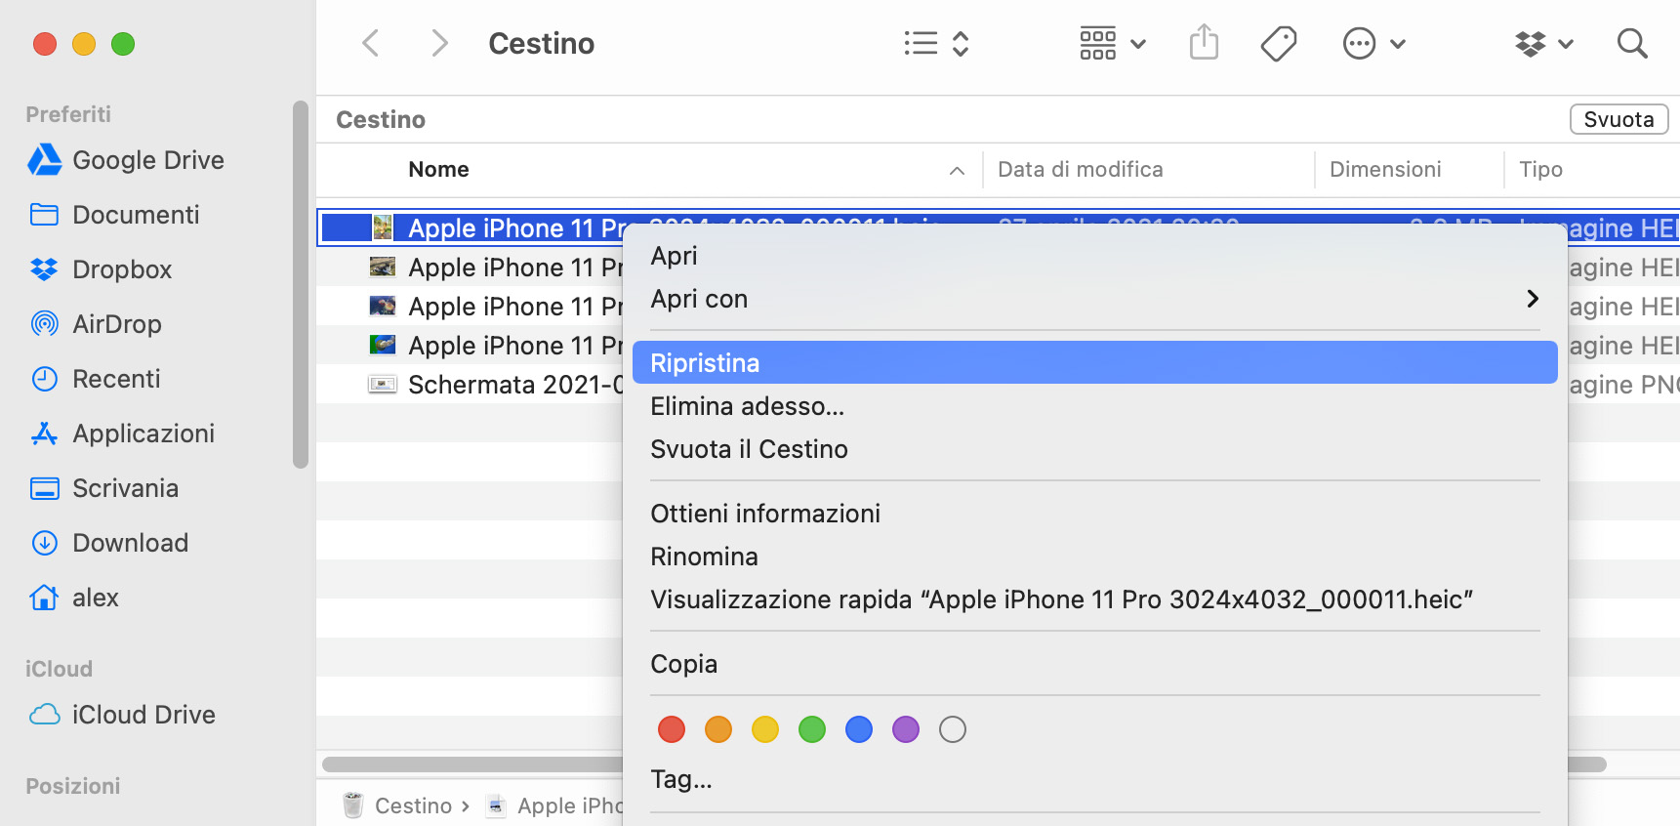Click the Share toolbar icon
Screen dimensions: 1680x826
pos(1204,42)
